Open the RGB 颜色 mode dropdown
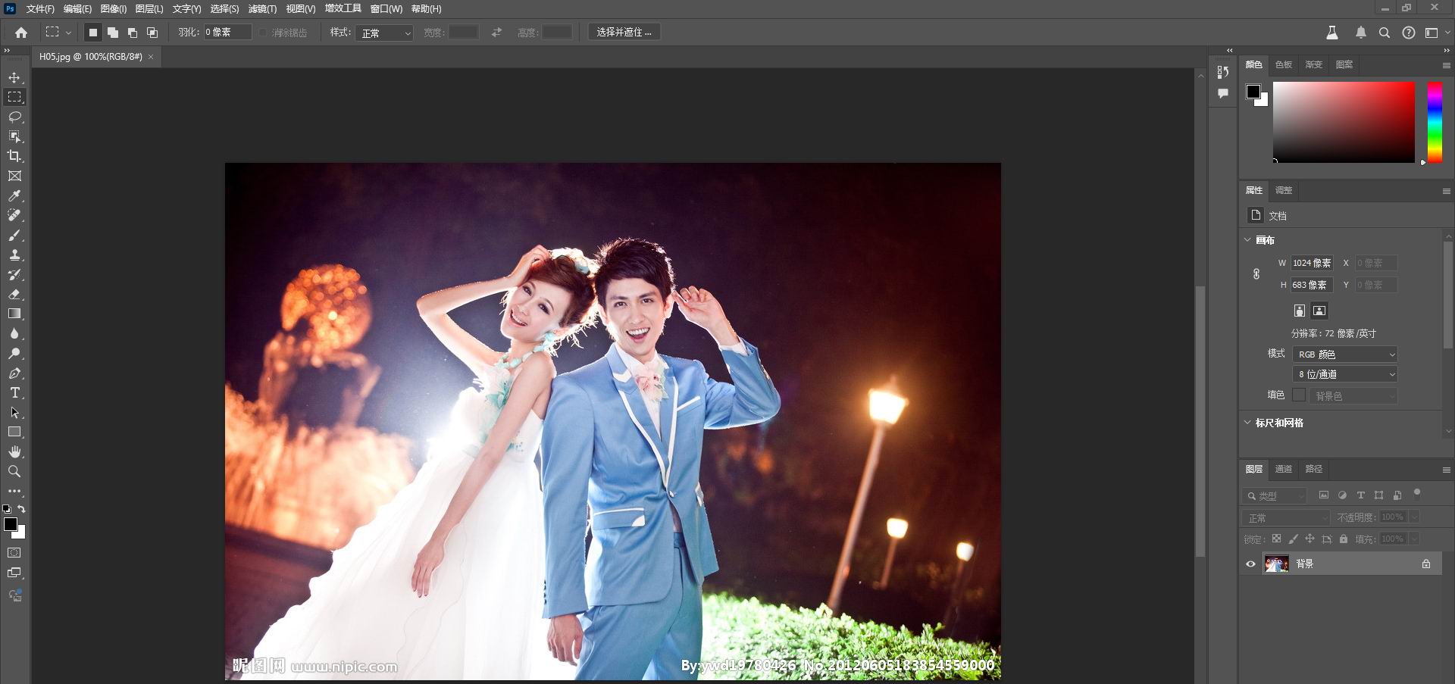 (x=1345, y=354)
